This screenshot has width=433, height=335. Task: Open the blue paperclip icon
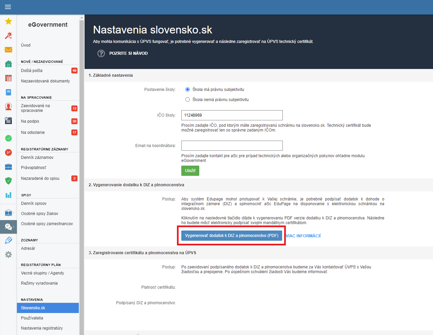tap(8, 240)
